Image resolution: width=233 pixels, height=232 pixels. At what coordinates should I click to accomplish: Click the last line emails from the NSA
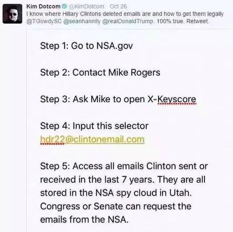(84, 220)
